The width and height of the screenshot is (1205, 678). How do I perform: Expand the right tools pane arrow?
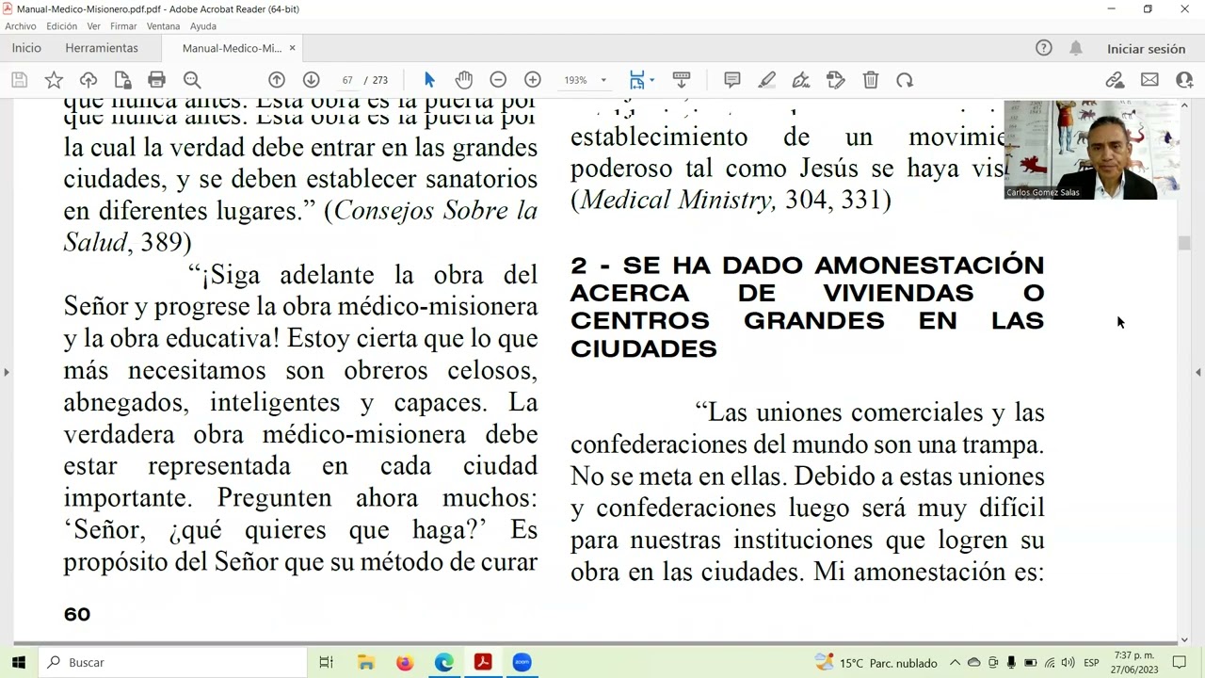point(1198,373)
